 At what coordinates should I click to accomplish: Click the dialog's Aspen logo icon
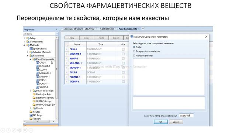point(132,37)
